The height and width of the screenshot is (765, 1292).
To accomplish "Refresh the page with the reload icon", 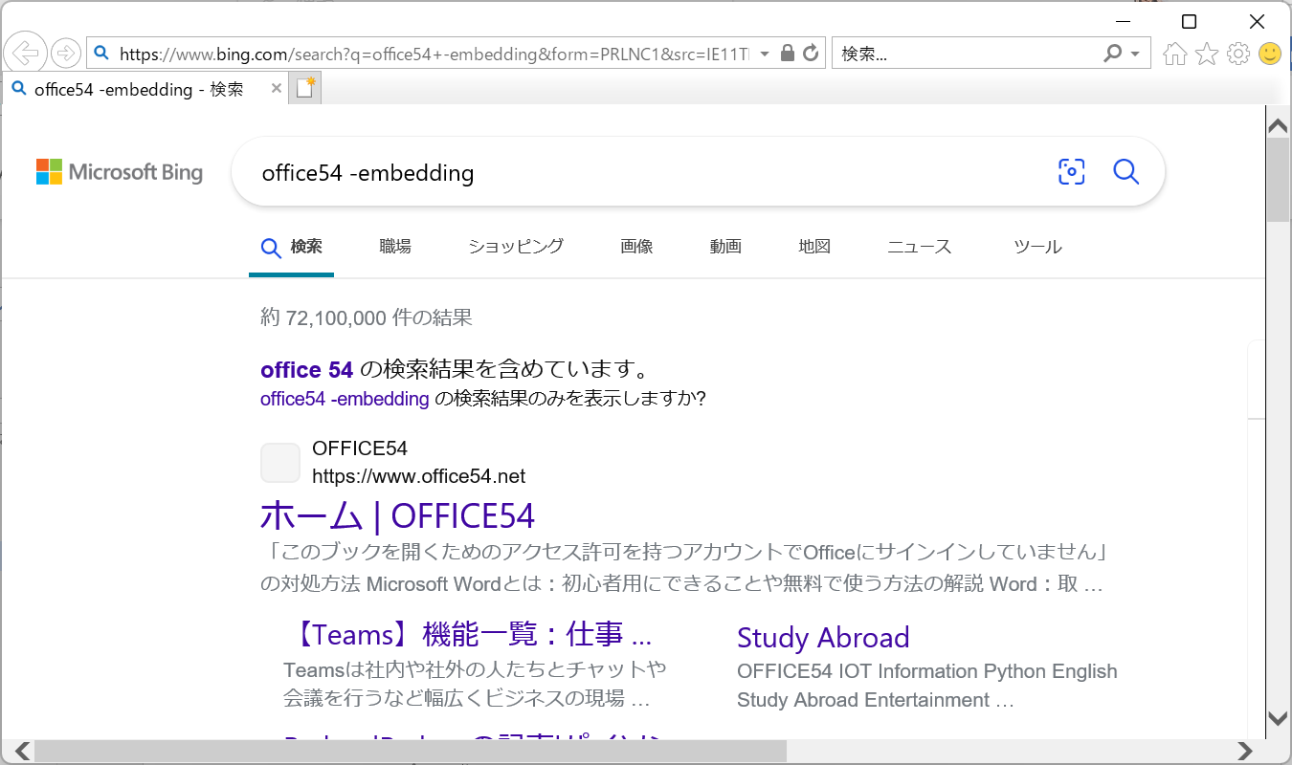I will 811,54.
